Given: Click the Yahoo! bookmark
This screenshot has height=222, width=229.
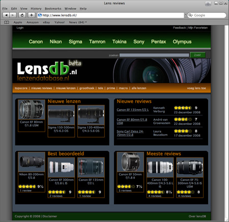Looking at the screenshot, I should point(60,22).
